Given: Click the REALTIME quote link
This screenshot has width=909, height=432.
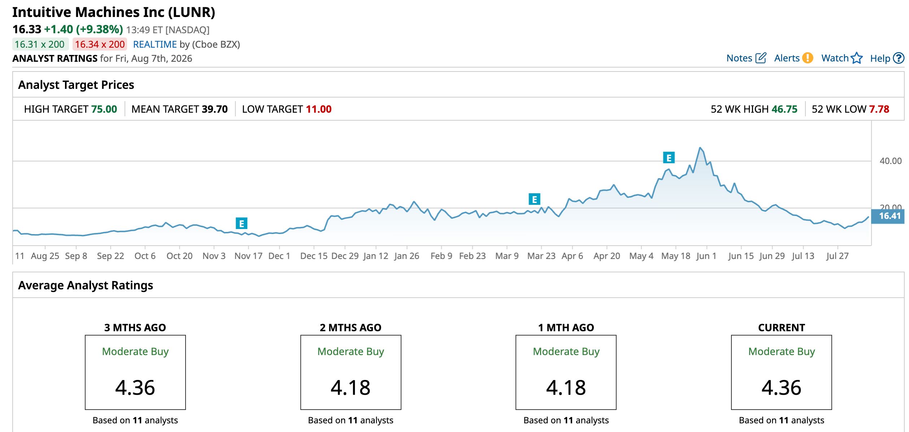Looking at the screenshot, I should pyautogui.click(x=155, y=44).
